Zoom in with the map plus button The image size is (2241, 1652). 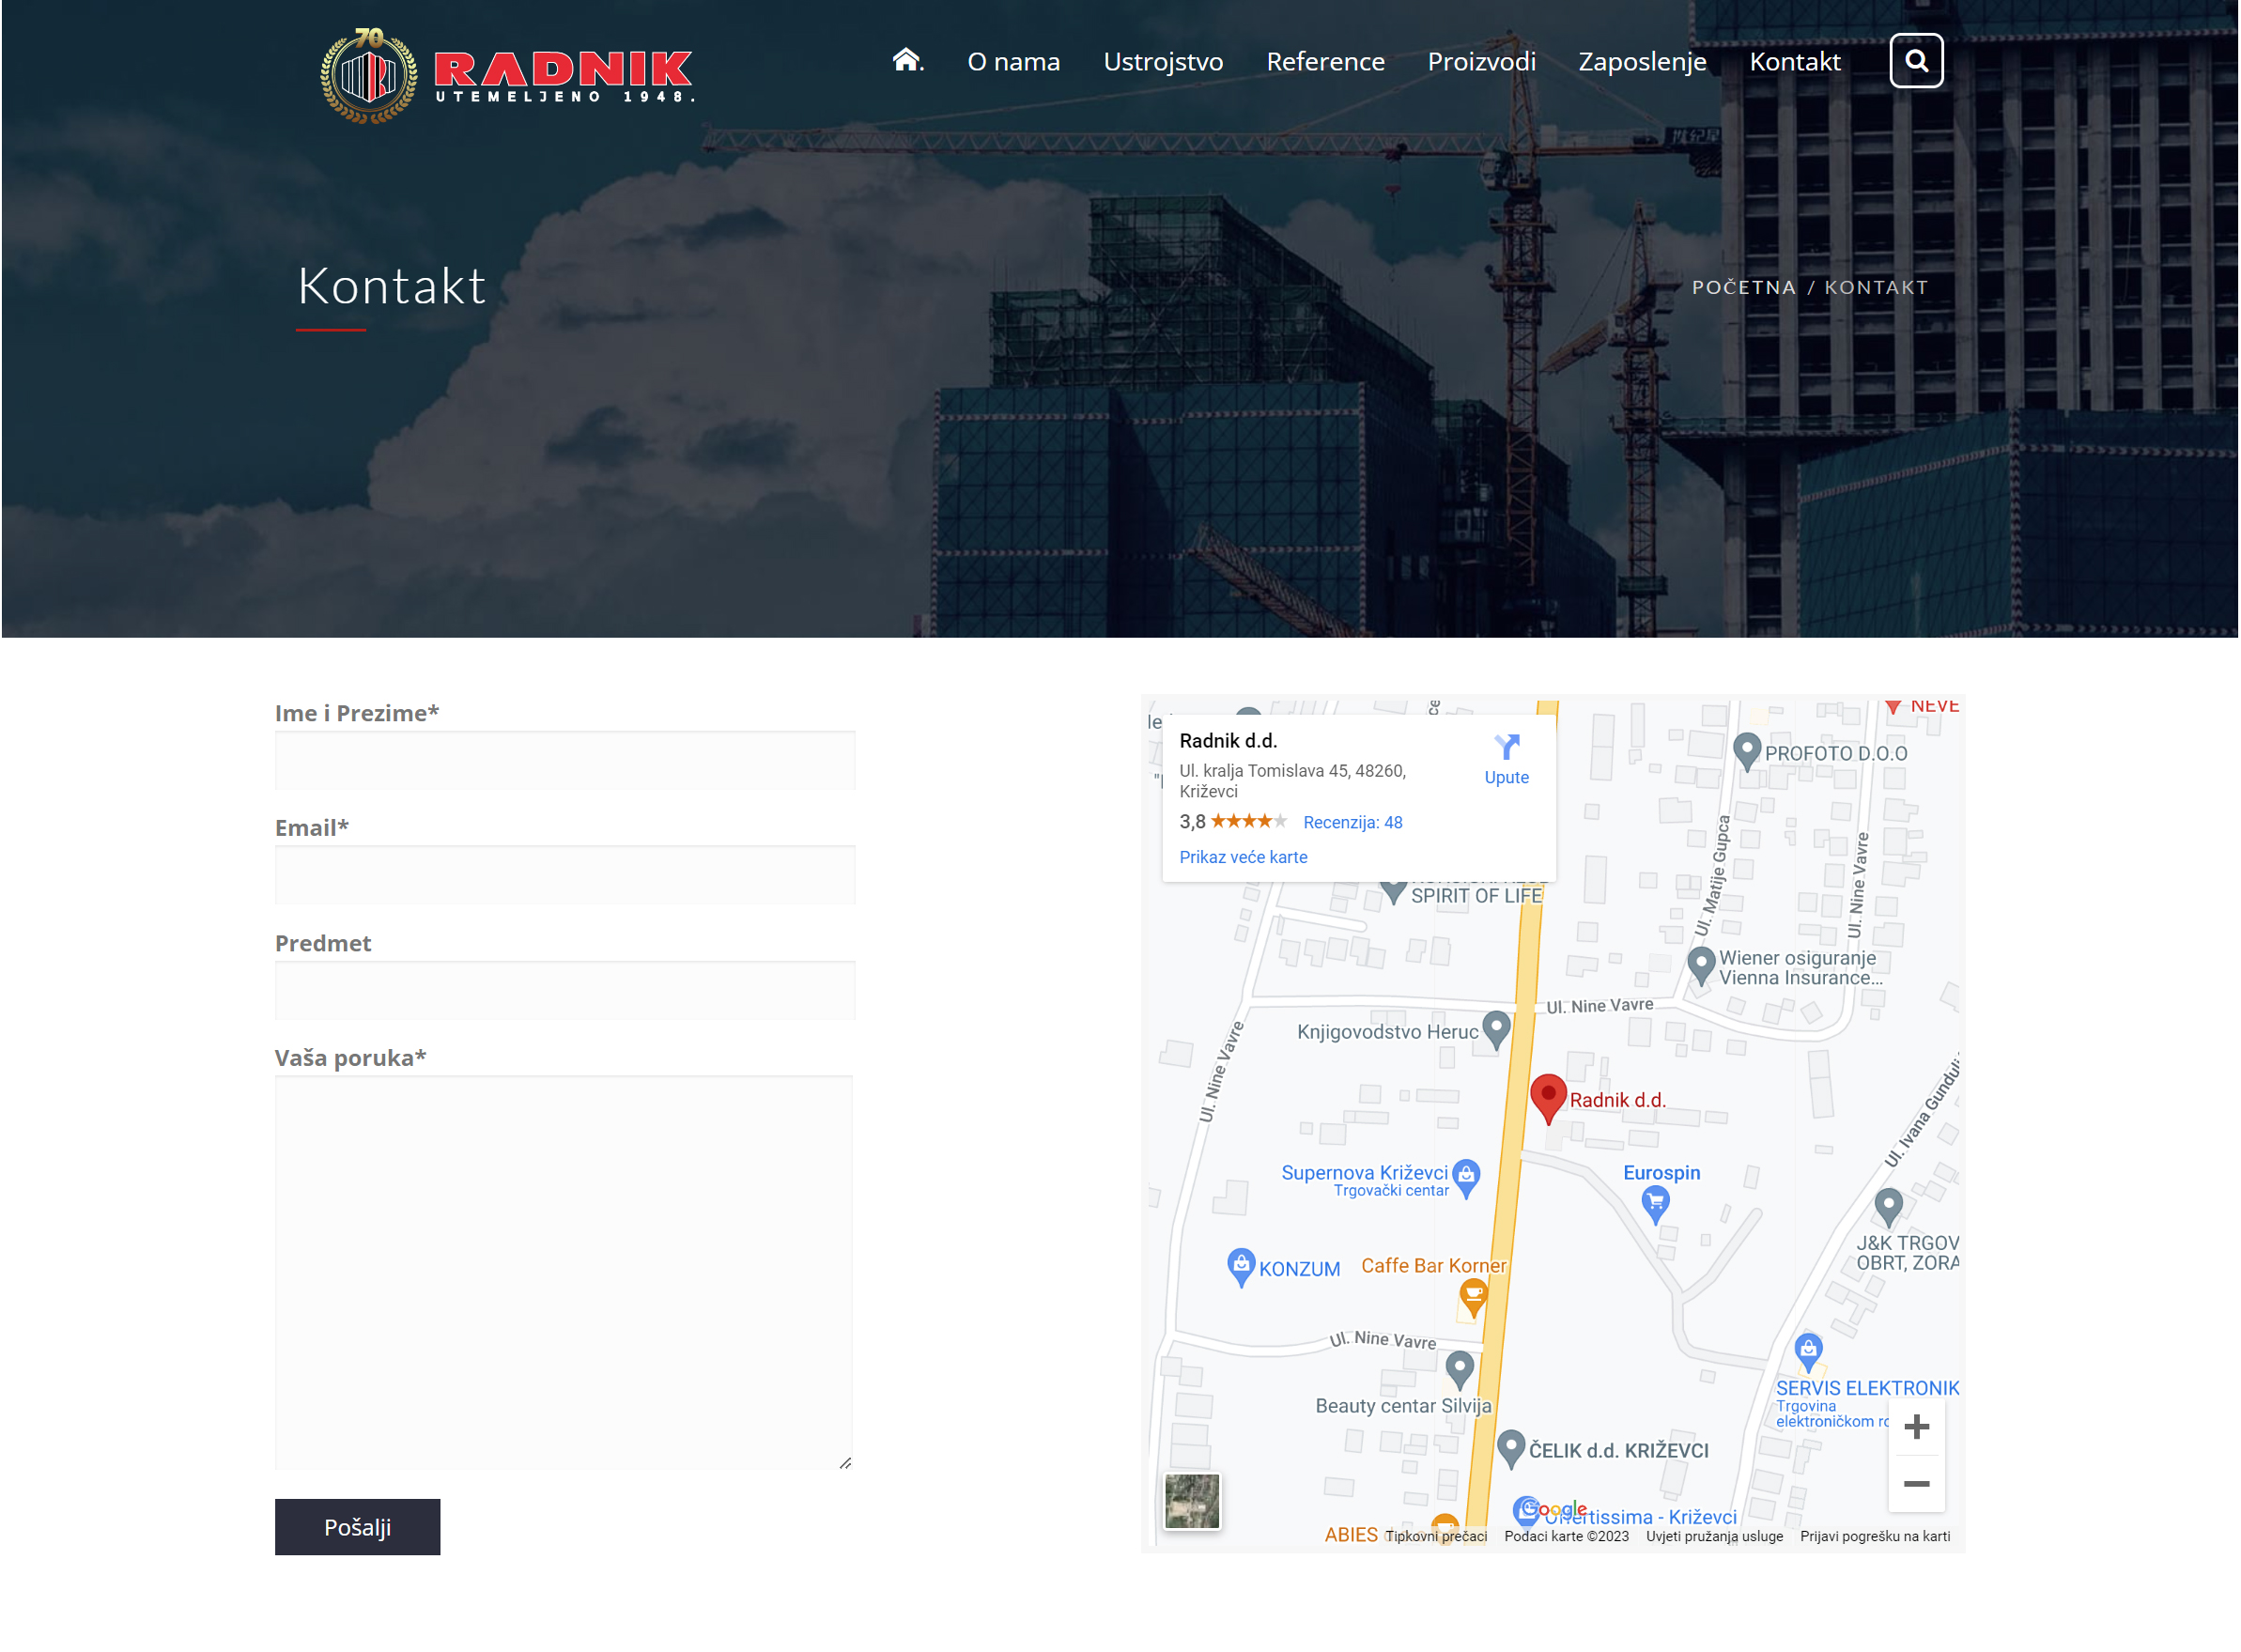tap(1915, 1426)
